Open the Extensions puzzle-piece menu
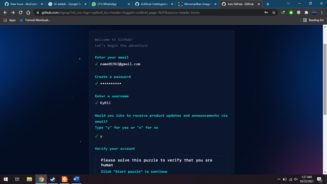This screenshot has height=184, width=327. pos(306,12)
